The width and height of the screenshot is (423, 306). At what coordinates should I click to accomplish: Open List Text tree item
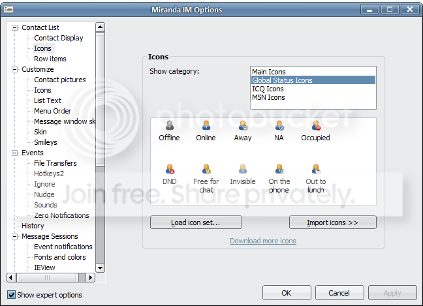pyautogui.click(x=48, y=100)
